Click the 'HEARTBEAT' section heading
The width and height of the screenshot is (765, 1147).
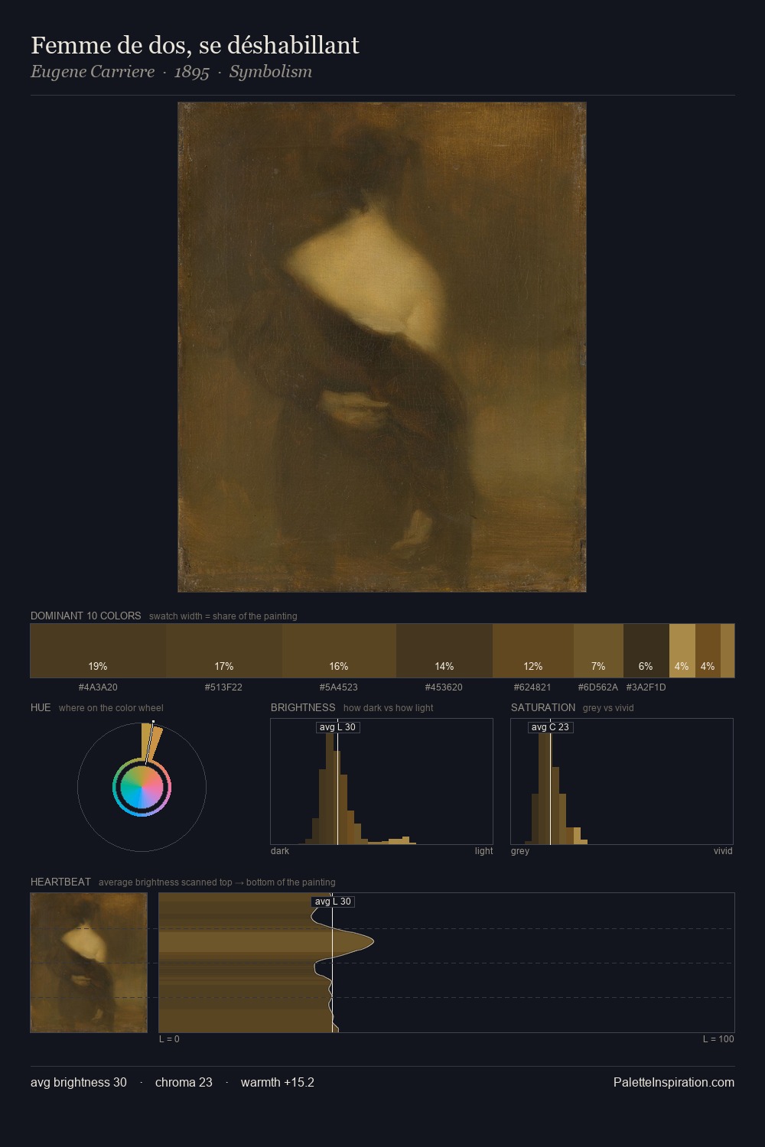pyautogui.click(x=60, y=882)
